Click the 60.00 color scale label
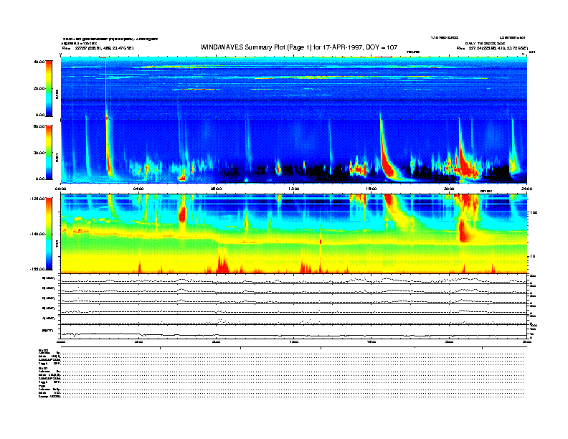568x439 pixels. 39,126
